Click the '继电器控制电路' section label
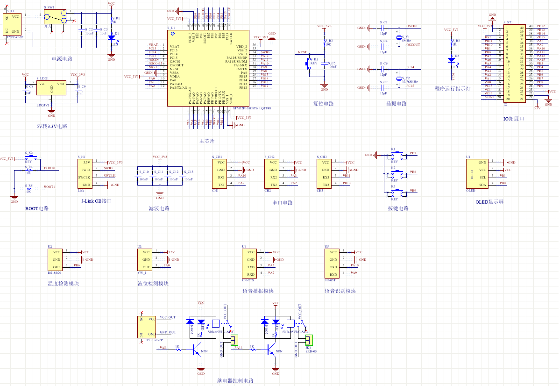 point(235,381)
